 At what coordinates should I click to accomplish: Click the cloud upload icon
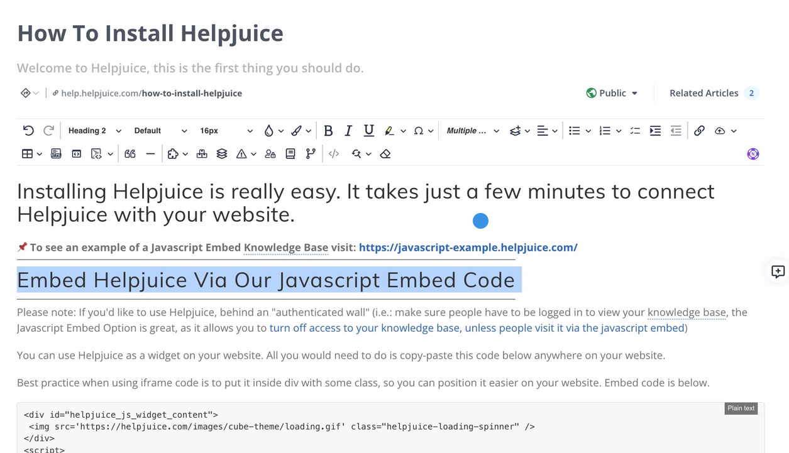point(720,131)
